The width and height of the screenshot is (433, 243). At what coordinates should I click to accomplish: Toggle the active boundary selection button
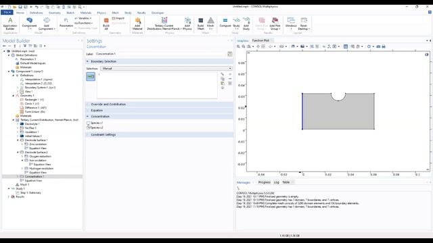coord(91,76)
